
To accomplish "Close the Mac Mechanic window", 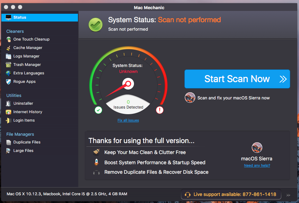I will (6, 7).
